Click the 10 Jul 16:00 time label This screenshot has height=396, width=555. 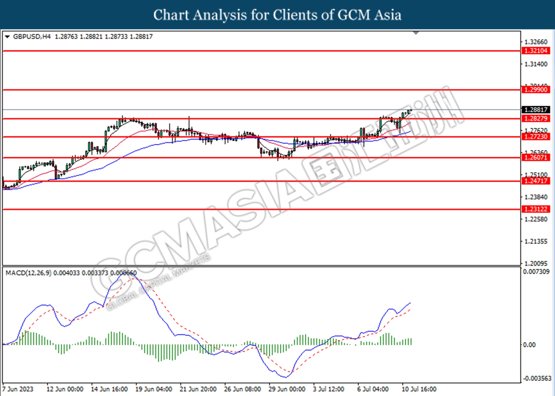pyautogui.click(x=419, y=389)
